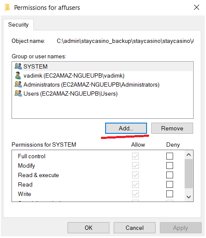Click the Add... button
206x238 pixels.
[x=126, y=128]
